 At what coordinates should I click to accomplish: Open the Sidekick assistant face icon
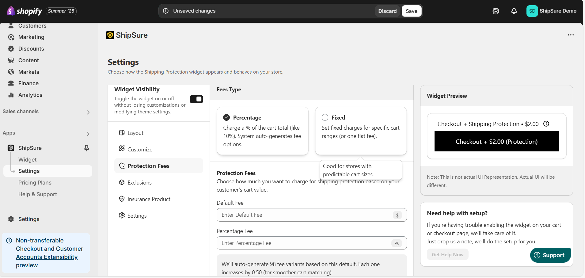tap(496, 11)
